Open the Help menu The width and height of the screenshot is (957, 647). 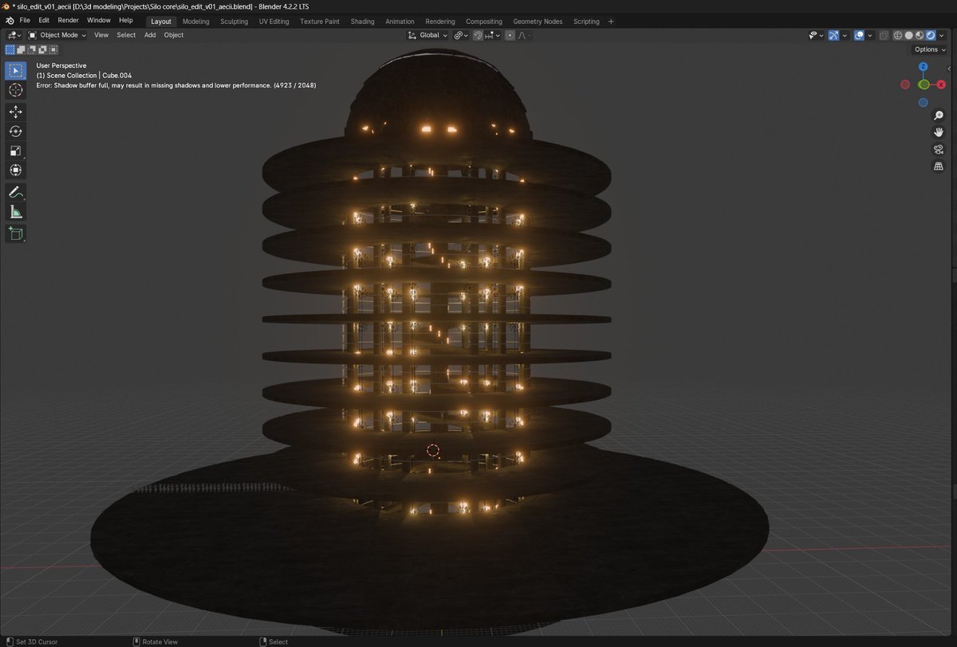coord(126,21)
